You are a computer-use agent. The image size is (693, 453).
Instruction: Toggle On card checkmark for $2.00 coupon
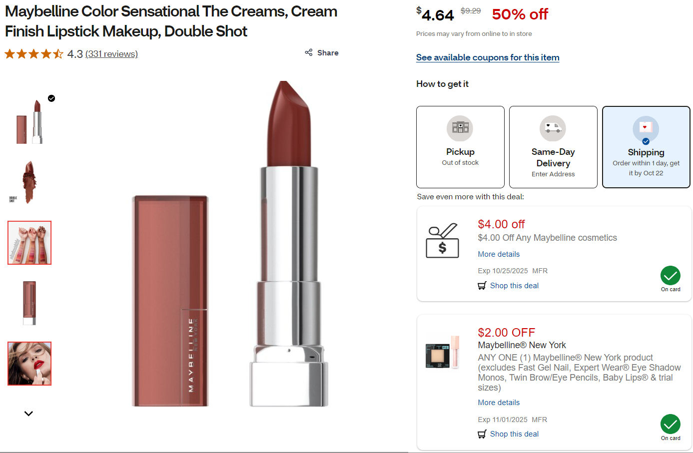[x=670, y=424]
